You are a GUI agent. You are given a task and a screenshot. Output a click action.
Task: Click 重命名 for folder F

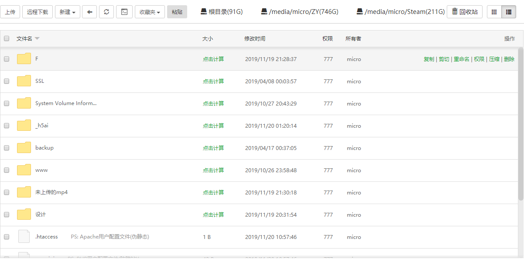tap(462, 59)
